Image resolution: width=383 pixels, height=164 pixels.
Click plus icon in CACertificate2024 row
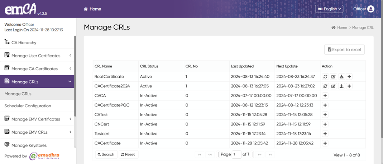[349, 86]
